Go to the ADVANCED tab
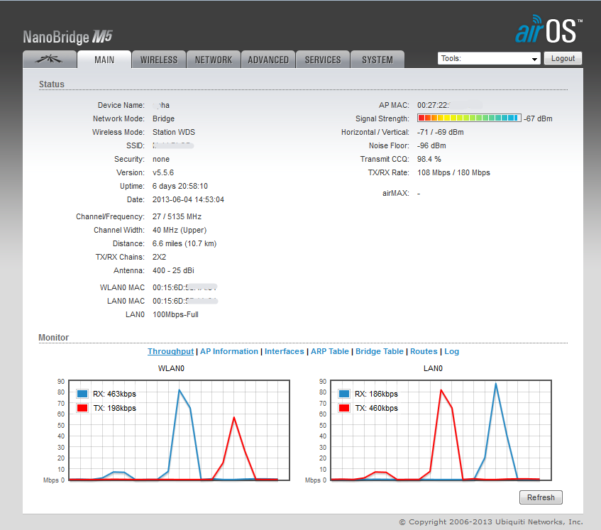Image resolution: width=601 pixels, height=530 pixels. 268,60
